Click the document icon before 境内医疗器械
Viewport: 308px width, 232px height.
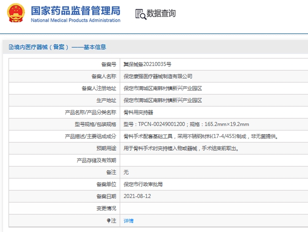(11, 47)
